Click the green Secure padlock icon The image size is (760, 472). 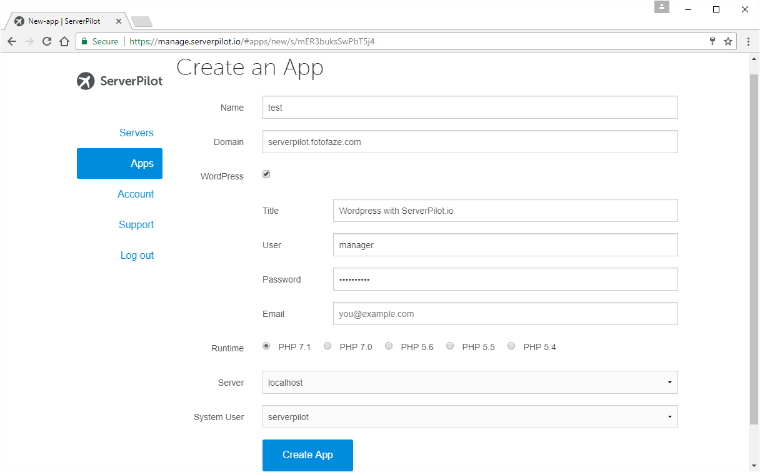click(84, 41)
